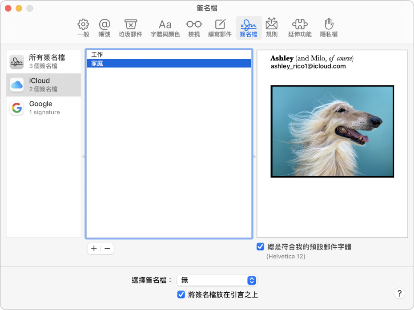
Task: Expand the 選擇簽名檔 dropdown
Action: pyautogui.click(x=217, y=280)
